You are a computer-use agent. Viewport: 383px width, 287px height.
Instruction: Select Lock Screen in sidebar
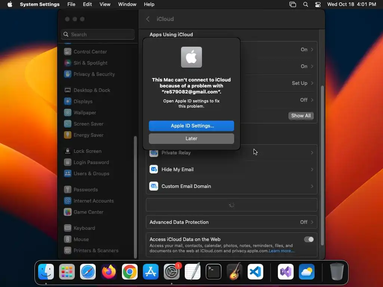click(83, 151)
